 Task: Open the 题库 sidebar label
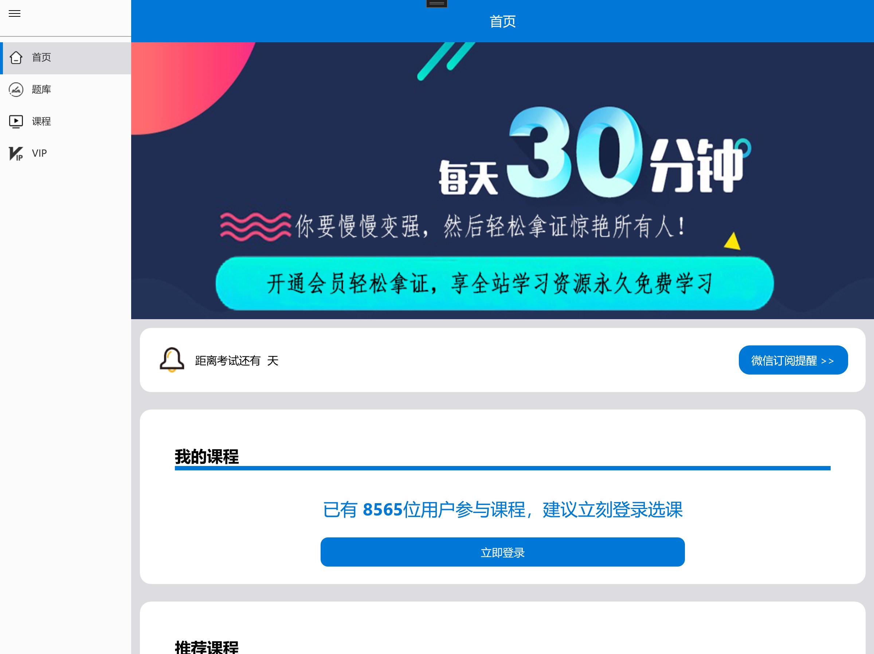[42, 90]
